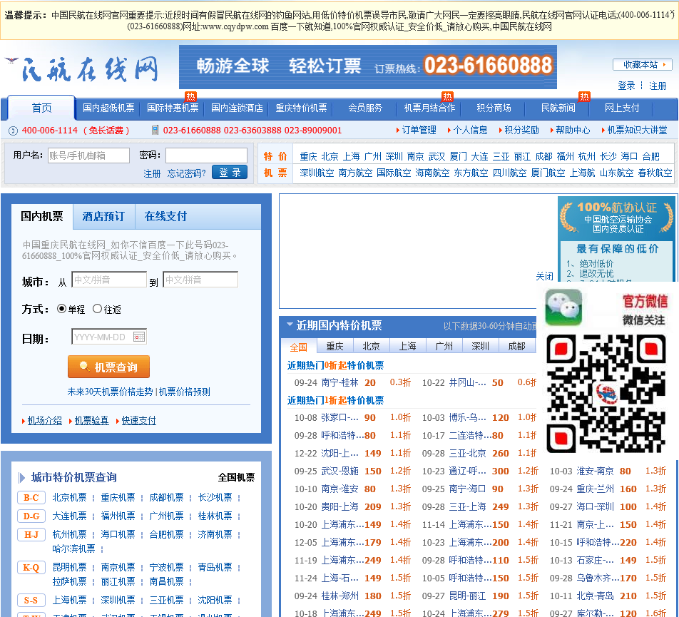This screenshot has width=679, height=617.
Task: Click 未来30天机票价格走势 link
Action: (x=110, y=392)
